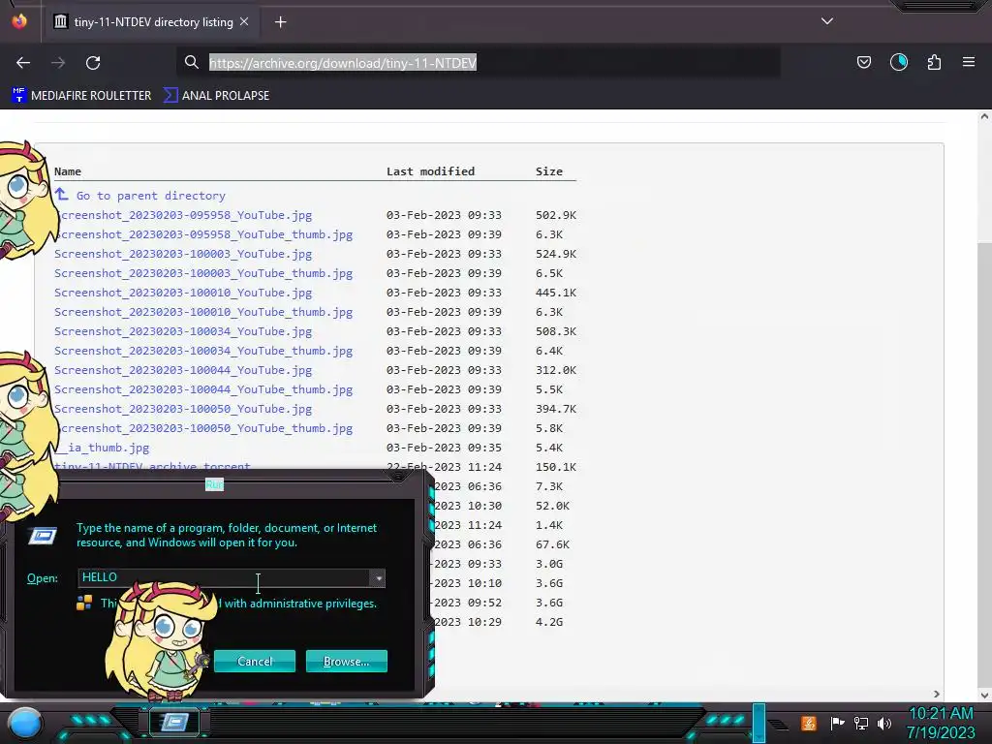
Task: Open the network tray icon
Action: [x=860, y=723]
